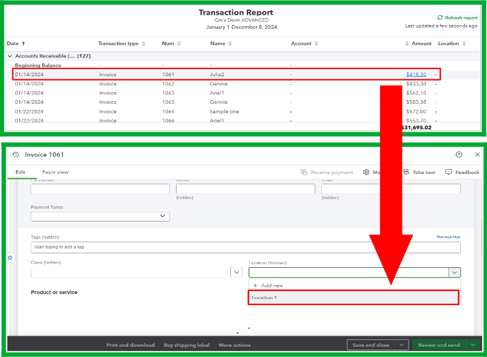Sort by Num column arrows

(x=179, y=44)
